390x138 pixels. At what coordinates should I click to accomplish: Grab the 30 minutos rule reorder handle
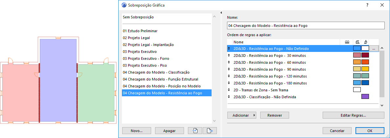click(229, 56)
